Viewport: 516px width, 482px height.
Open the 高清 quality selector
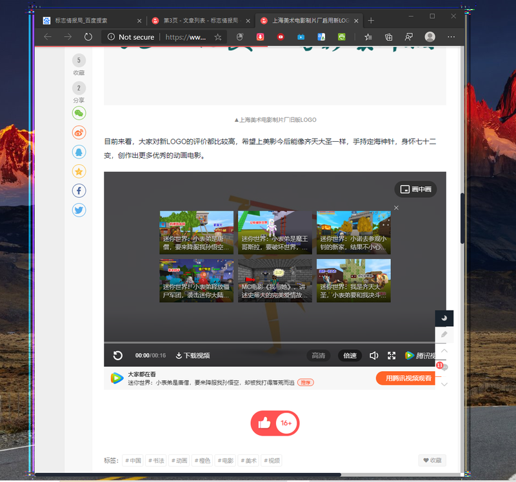tap(318, 356)
